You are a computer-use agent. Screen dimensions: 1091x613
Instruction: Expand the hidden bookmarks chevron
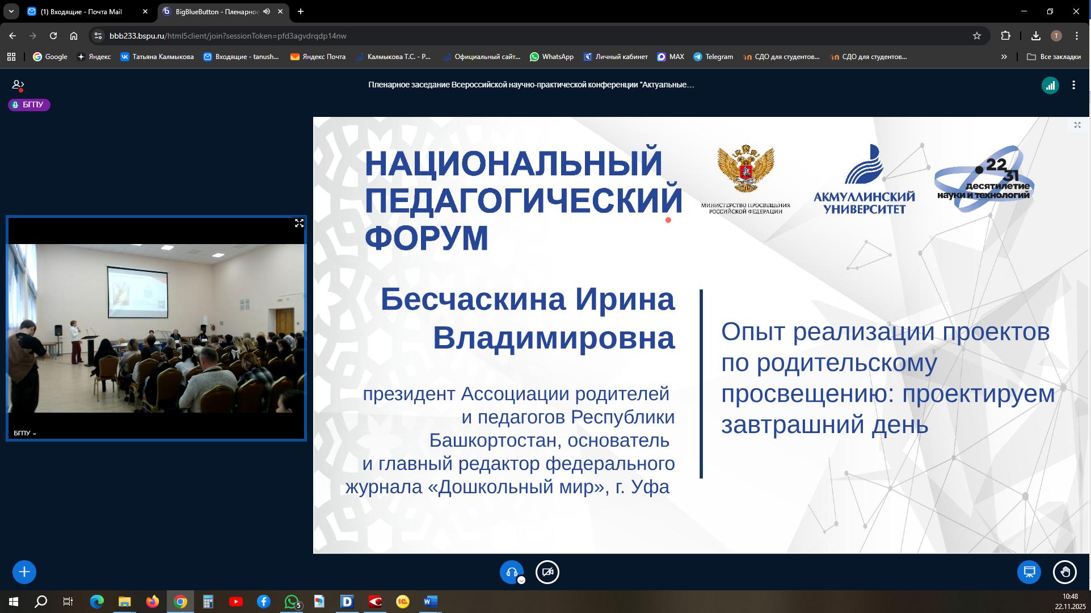point(1004,57)
